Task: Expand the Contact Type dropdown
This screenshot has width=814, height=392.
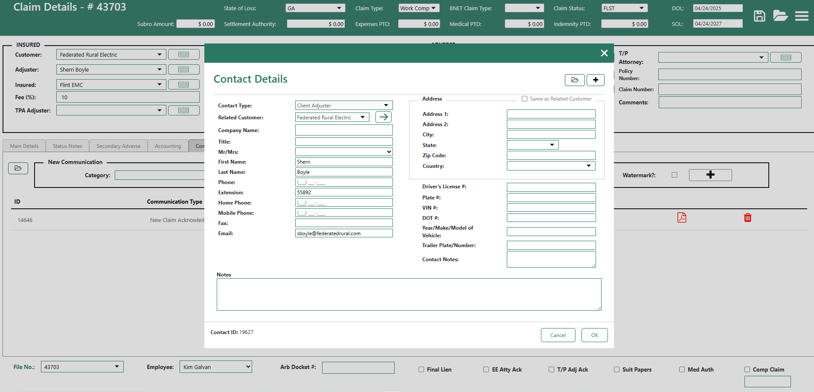Action: pos(343,106)
